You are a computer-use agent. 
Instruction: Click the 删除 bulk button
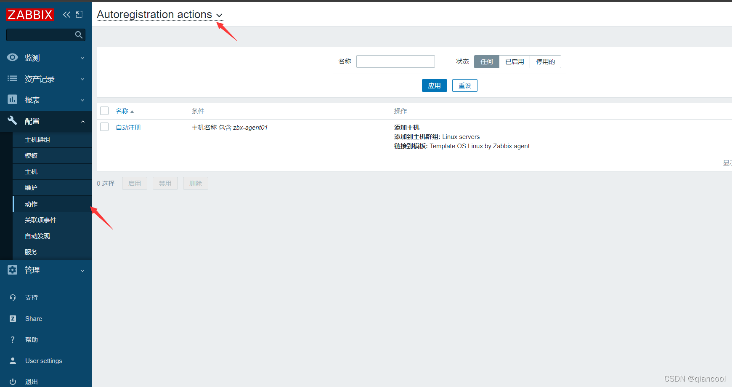pyautogui.click(x=196, y=183)
